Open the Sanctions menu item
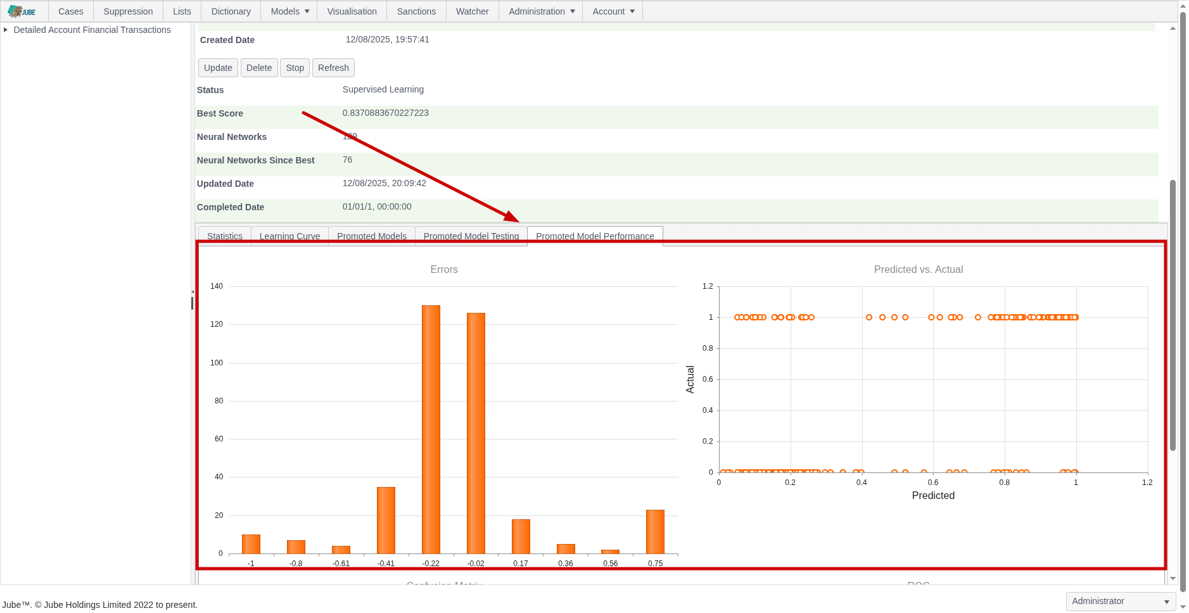 click(416, 11)
